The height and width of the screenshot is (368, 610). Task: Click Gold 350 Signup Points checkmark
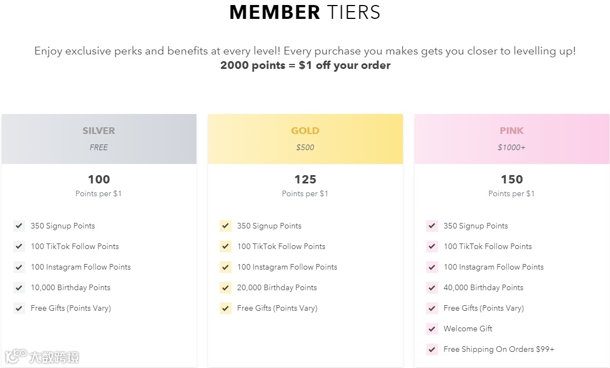point(225,226)
